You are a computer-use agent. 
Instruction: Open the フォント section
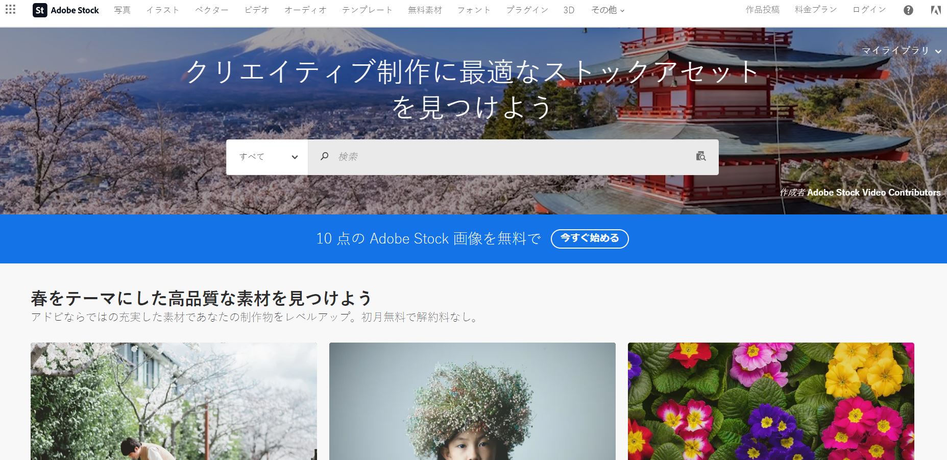pyautogui.click(x=473, y=9)
